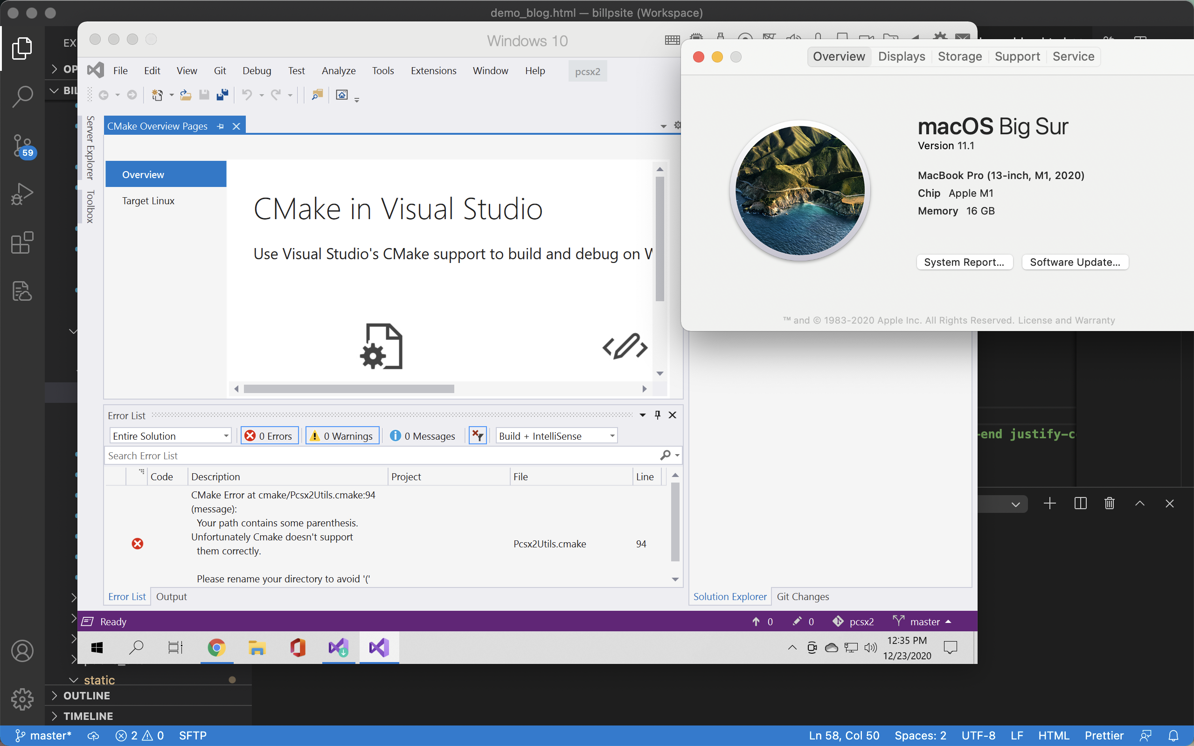Click Search Error List input field
This screenshot has height=746, width=1194.
click(382, 456)
